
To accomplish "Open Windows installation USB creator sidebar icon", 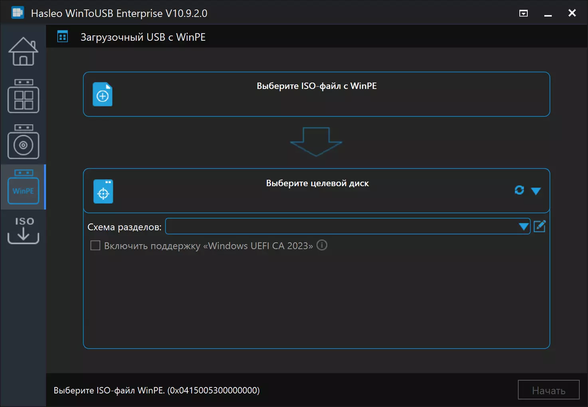I will click(23, 142).
